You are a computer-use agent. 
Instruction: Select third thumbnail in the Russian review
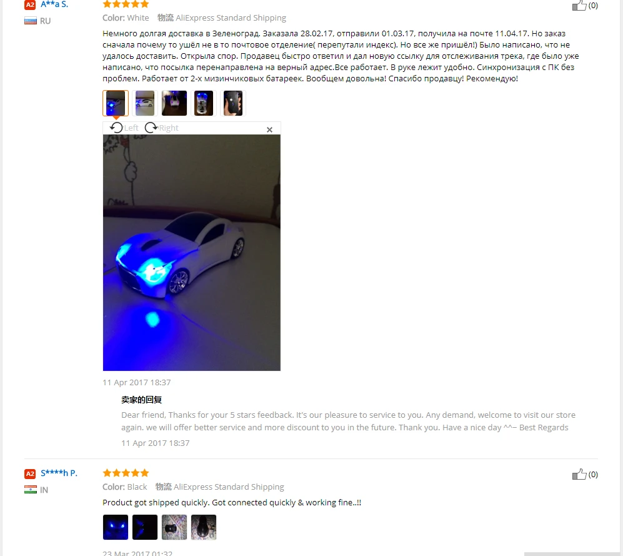[174, 103]
